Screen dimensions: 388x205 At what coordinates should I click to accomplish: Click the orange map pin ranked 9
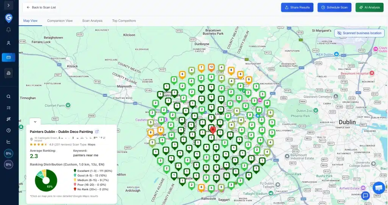pyautogui.click(x=249, y=80)
